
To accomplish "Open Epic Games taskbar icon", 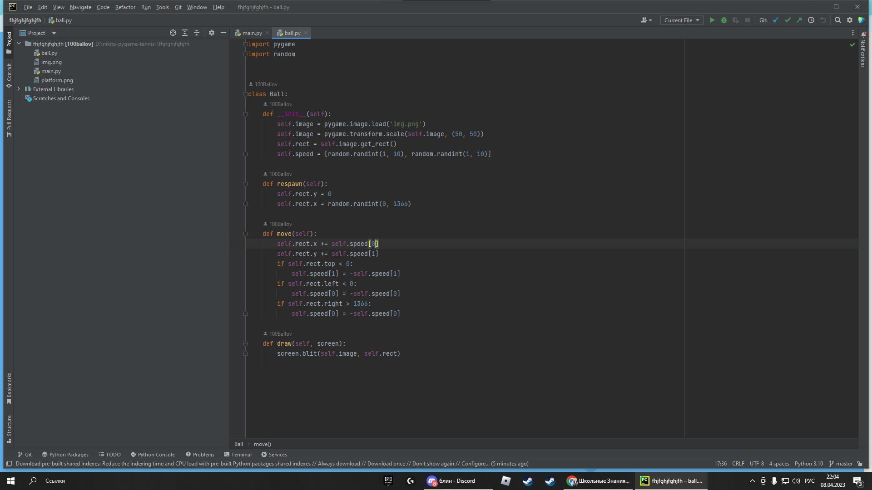I will pyautogui.click(x=388, y=481).
